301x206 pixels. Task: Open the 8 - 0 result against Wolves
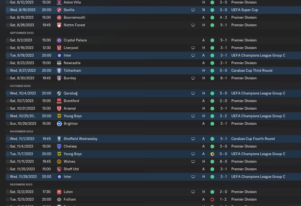(x=223, y=161)
